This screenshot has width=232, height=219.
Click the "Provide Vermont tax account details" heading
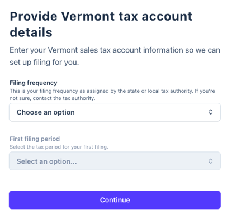[101, 24]
